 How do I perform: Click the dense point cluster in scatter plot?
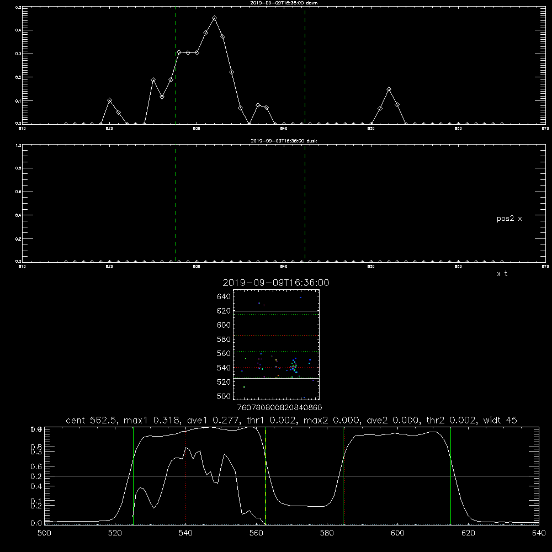294,367
